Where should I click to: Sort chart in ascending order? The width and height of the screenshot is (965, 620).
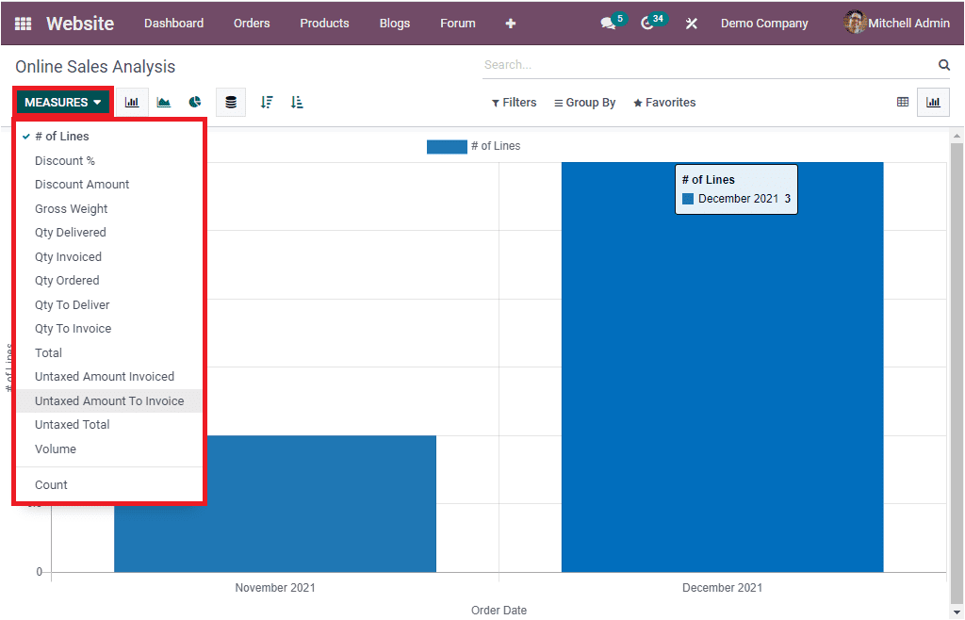pyautogui.click(x=297, y=102)
